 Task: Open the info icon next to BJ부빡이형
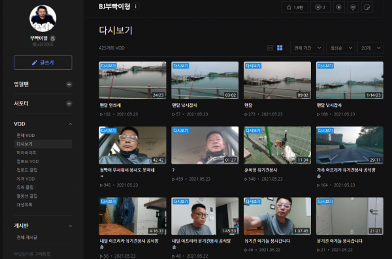pos(136,7)
